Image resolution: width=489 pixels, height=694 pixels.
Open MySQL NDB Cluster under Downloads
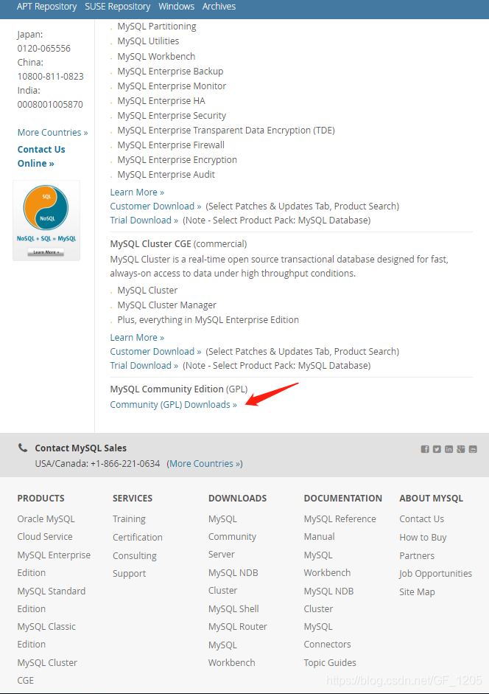[x=233, y=582]
